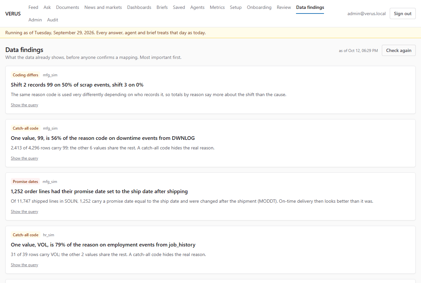Viewport: 421px width, 283px height.
Task: Go to Agents
Action: [197, 7]
